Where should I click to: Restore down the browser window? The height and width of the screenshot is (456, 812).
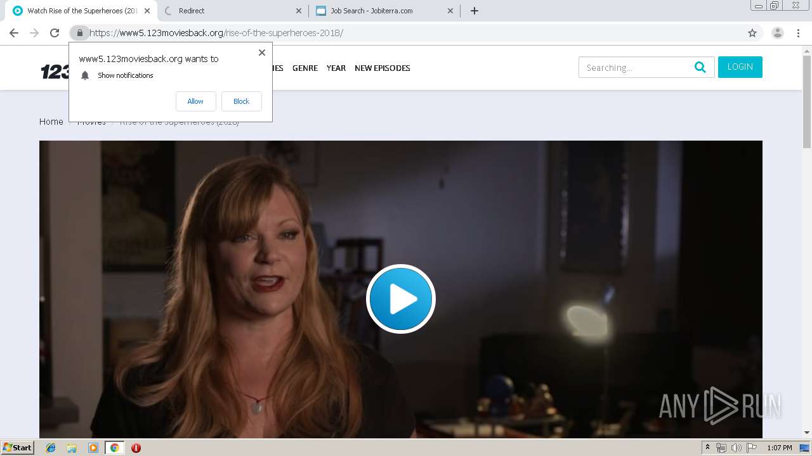click(775, 5)
